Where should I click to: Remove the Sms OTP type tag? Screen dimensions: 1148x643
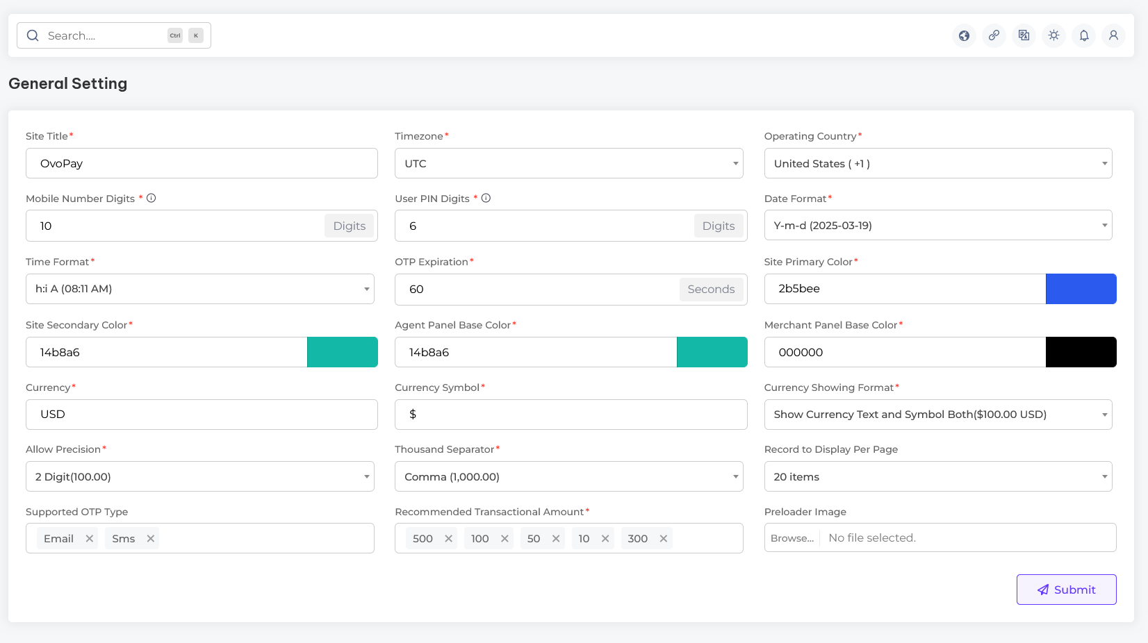coord(150,539)
